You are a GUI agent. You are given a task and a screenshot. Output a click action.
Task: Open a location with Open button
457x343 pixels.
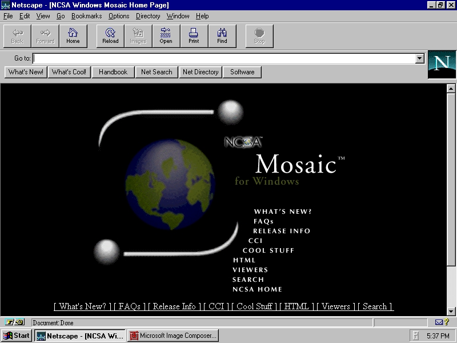click(x=166, y=36)
